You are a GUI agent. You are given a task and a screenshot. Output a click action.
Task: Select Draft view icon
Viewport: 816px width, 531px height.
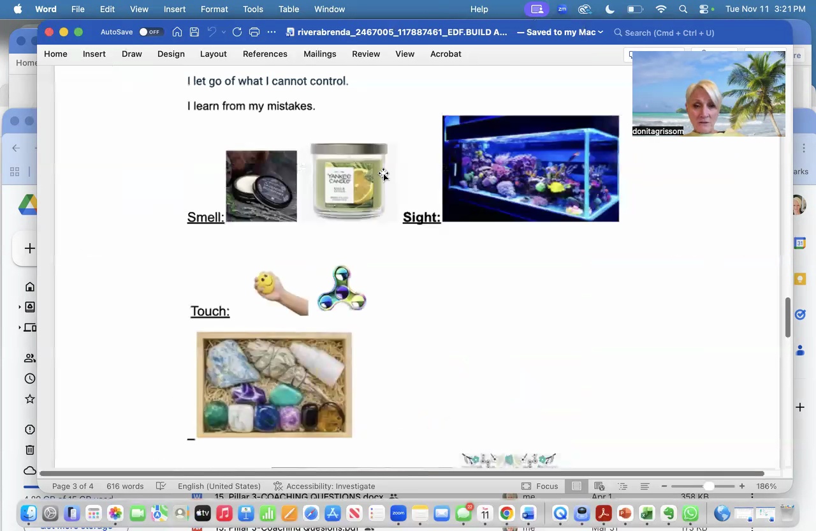(645, 486)
